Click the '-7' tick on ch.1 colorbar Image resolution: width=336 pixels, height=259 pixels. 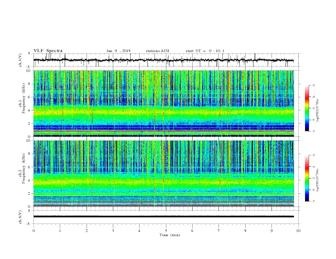click(x=313, y=132)
